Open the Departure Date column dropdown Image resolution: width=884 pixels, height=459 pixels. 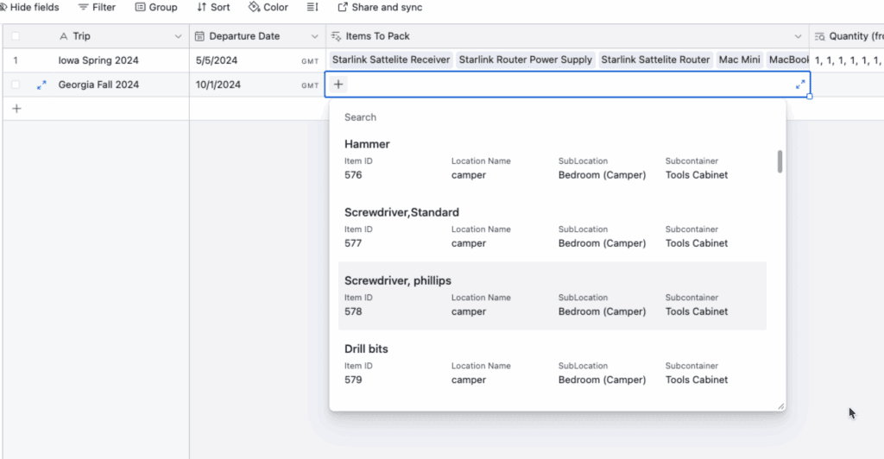tap(314, 36)
